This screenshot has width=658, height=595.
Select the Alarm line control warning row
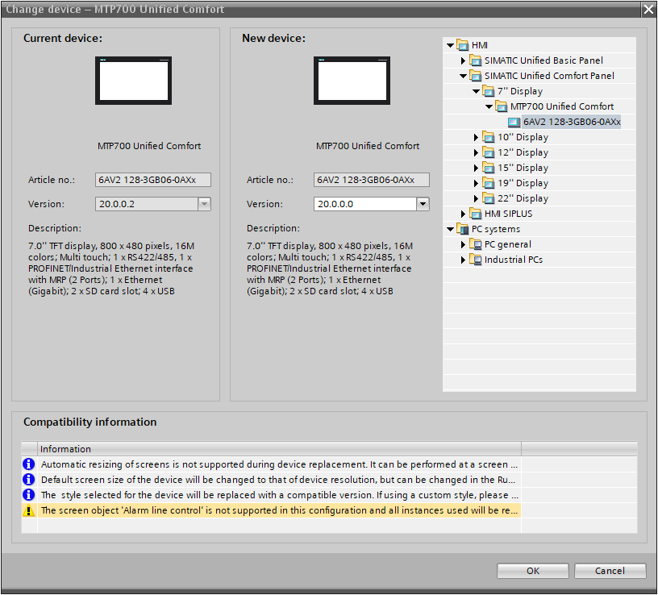click(x=271, y=510)
